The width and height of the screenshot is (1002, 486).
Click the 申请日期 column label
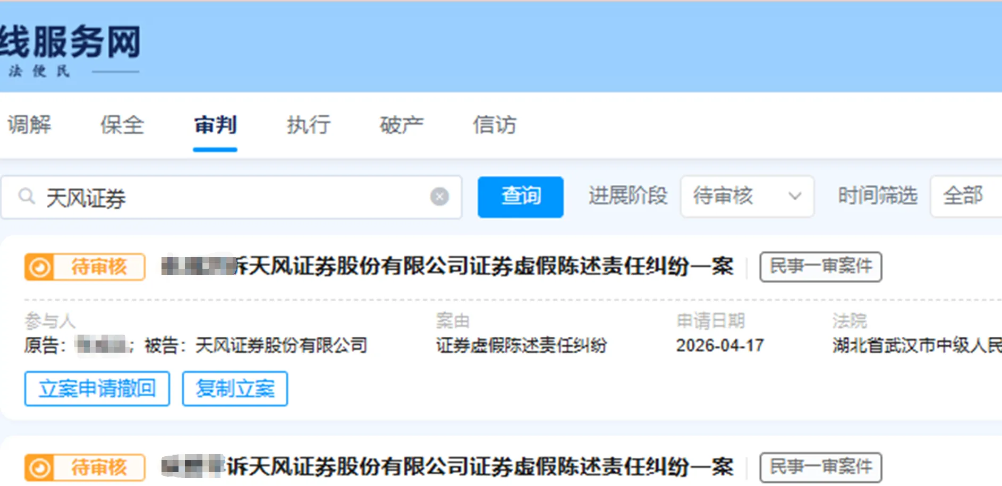click(711, 321)
